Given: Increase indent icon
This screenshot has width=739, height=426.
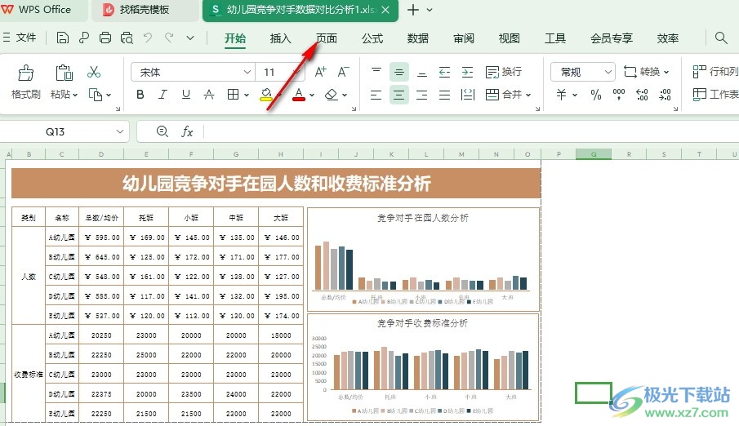Looking at the screenshot, I should 467,72.
